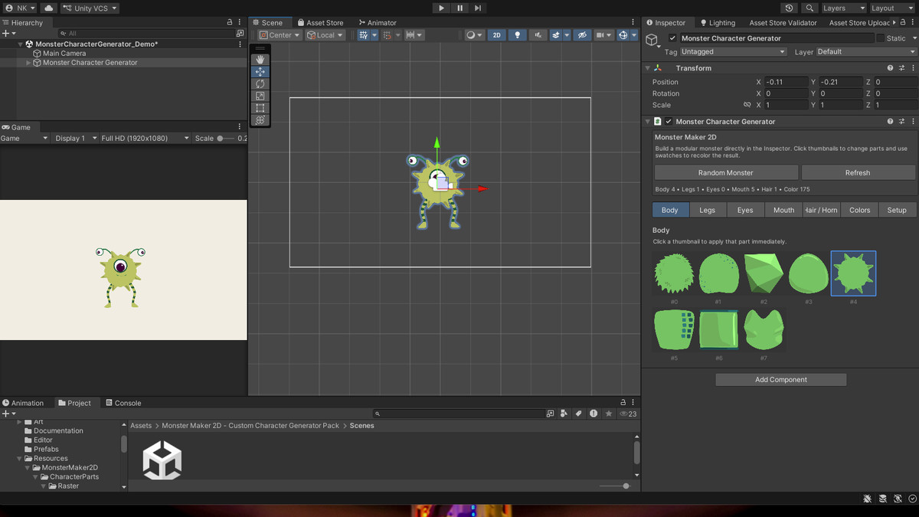Viewport: 919px width, 517px height.
Task: Open the global search magnifier
Action: [x=809, y=8]
